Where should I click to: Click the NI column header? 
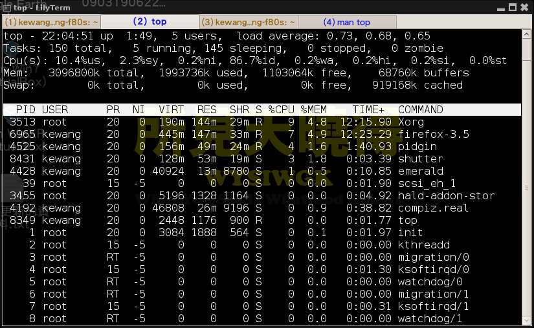[139, 109]
